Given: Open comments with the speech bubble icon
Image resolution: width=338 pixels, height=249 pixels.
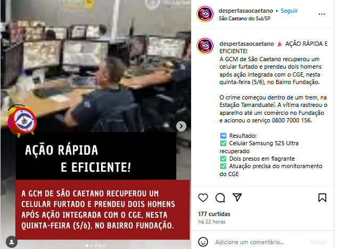Looking at the screenshot, I should coord(220,197).
